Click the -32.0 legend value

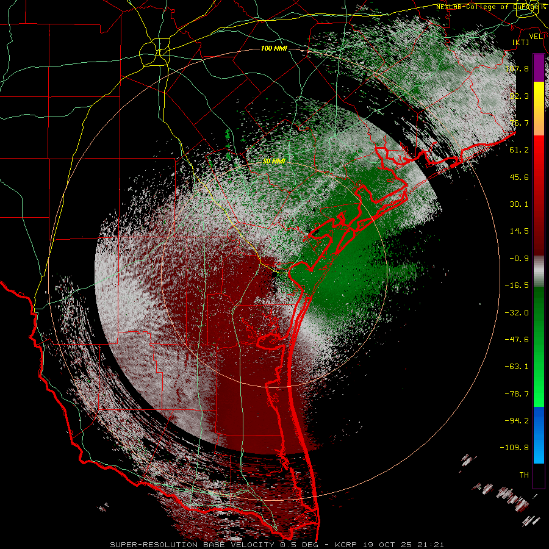tap(517, 313)
